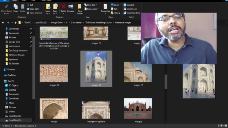Image resolution: width=228 pixels, height=128 pixels.
Task: Select images (7) thumbnail
Action: [x=138, y=72]
